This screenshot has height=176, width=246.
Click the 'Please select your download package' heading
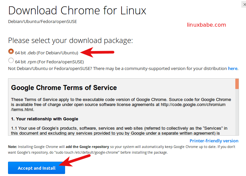tap(70, 41)
